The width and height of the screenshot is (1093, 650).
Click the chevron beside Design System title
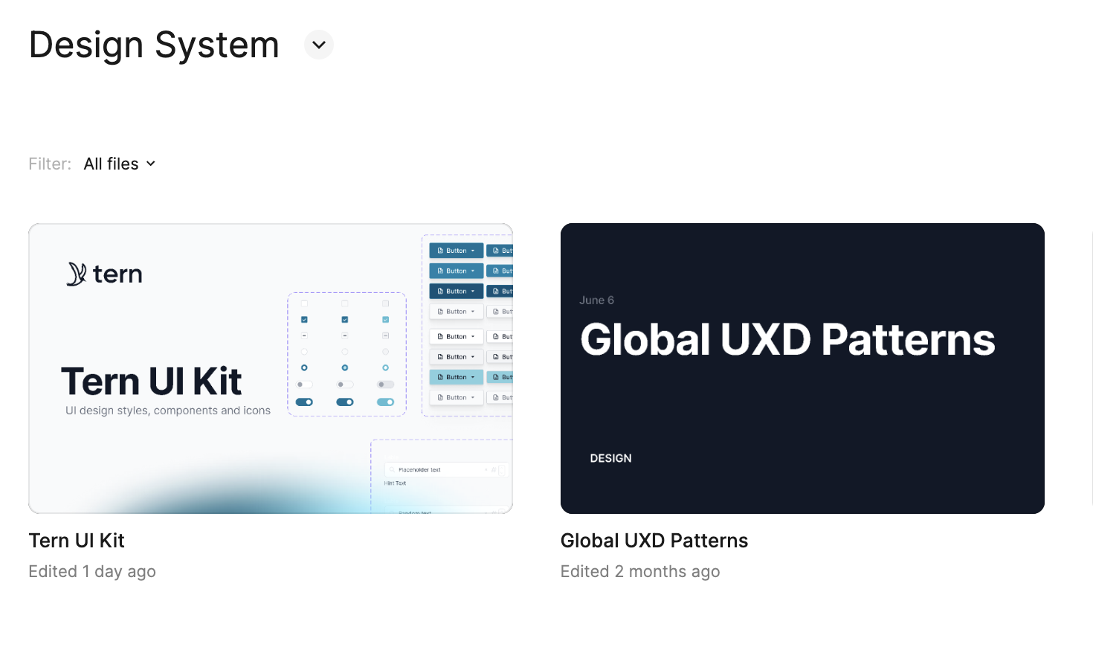[319, 45]
